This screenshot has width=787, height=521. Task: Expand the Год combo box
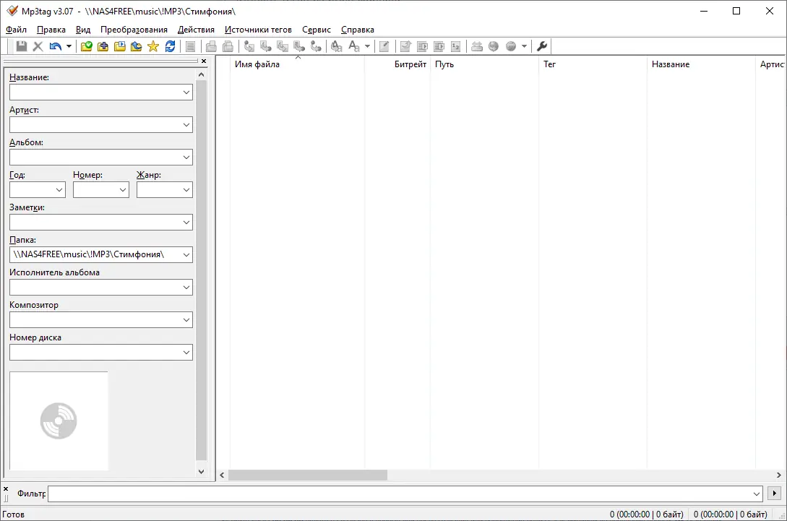coord(59,190)
